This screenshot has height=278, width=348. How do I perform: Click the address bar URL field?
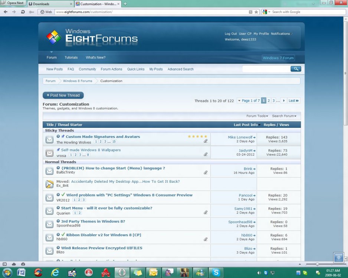pos(151,12)
